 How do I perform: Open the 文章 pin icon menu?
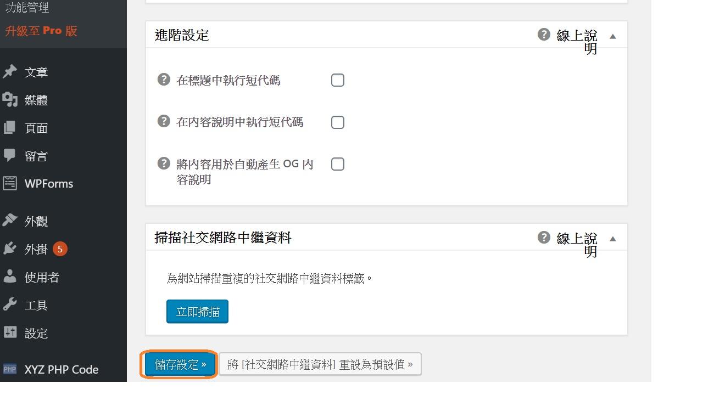pos(10,72)
